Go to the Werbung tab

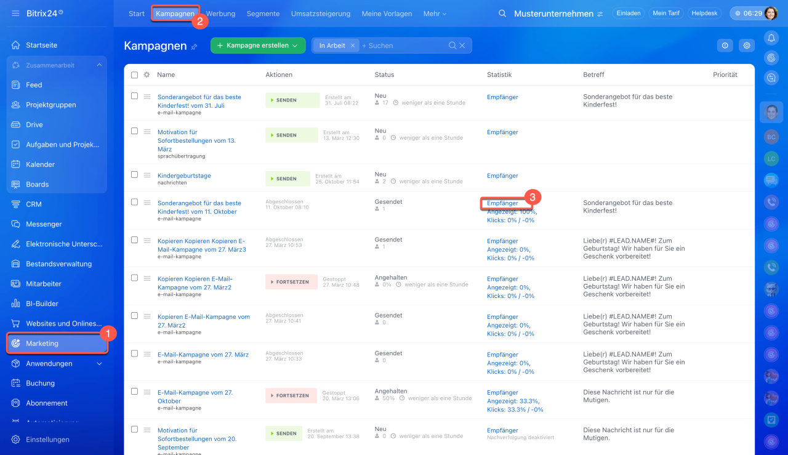click(221, 14)
